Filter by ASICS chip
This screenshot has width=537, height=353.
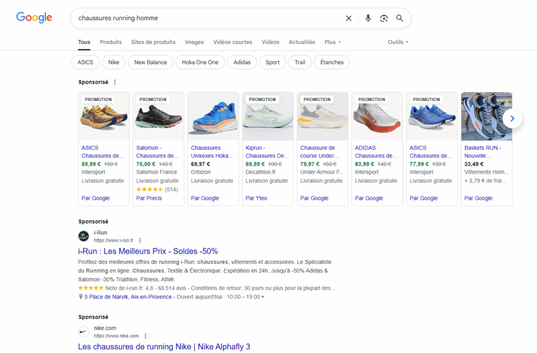85,62
